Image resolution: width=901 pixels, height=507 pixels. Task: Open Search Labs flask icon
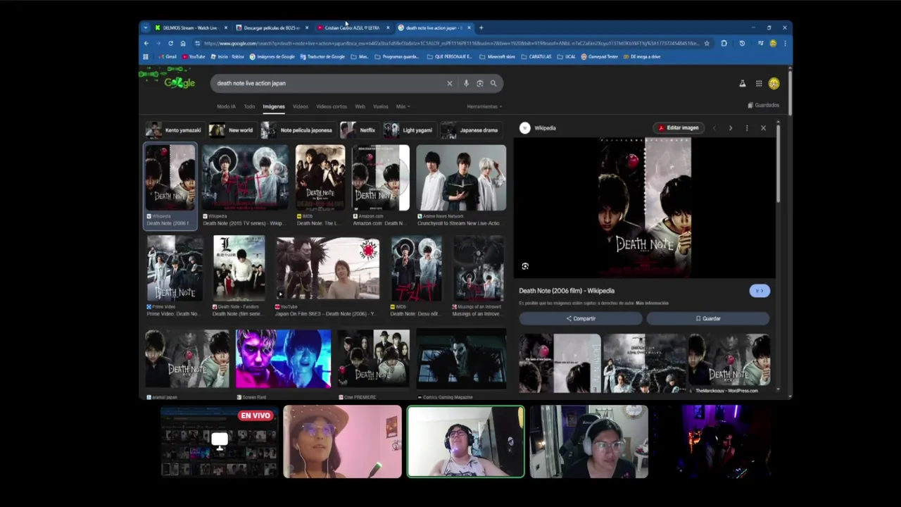742,83
